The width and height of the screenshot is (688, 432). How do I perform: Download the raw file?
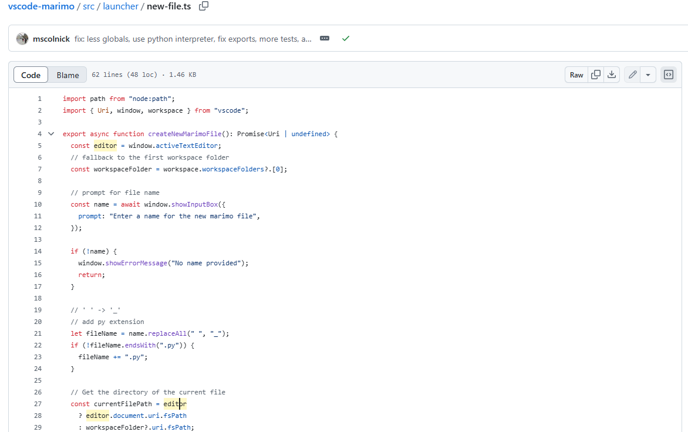tap(611, 75)
